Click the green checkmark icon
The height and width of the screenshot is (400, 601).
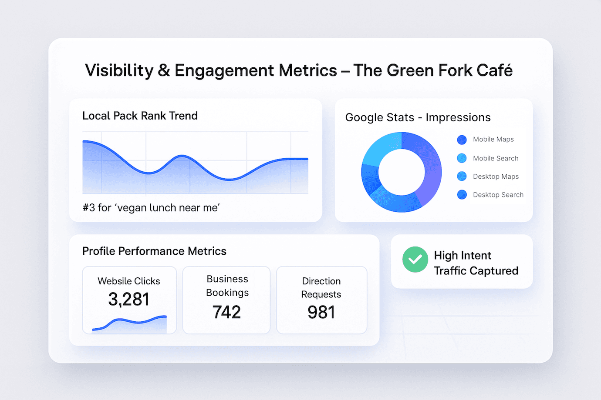(415, 260)
